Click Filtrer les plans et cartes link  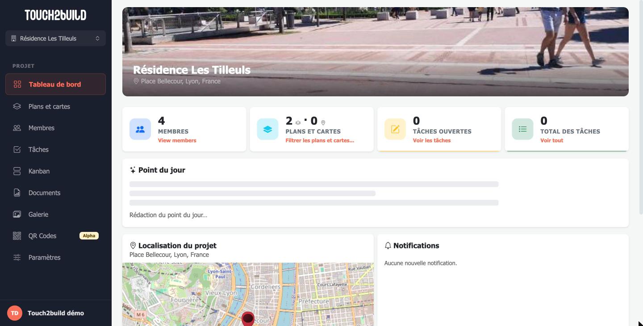[320, 140]
